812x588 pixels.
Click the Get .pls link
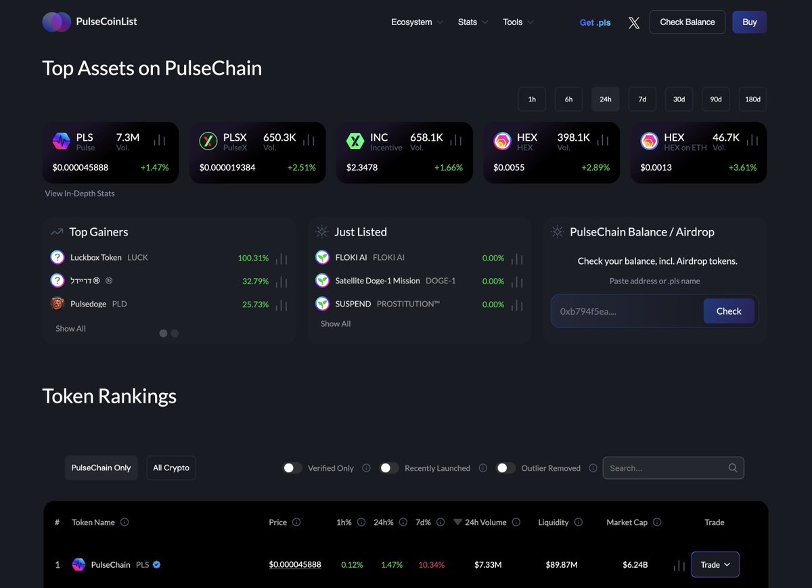[x=595, y=22]
